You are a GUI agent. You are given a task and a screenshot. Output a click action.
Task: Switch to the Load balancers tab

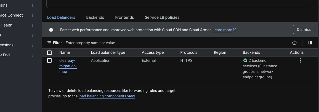click(61, 17)
